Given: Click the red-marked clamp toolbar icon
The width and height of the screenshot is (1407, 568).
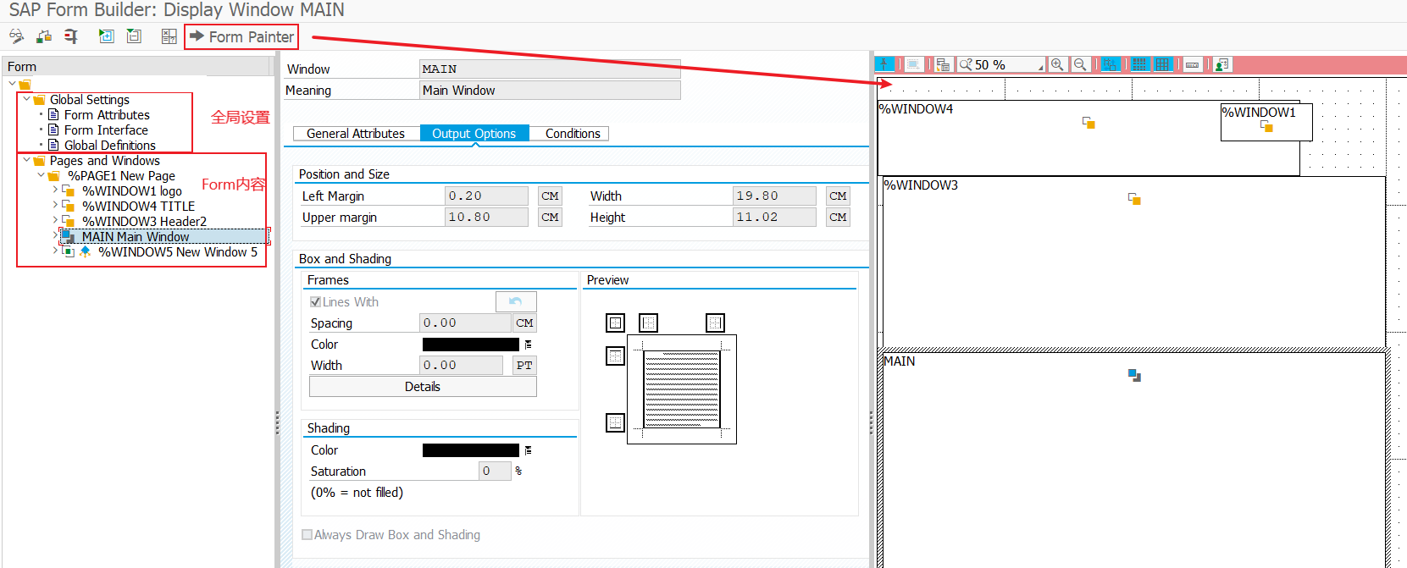Looking at the screenshot, I should point(71,36).
